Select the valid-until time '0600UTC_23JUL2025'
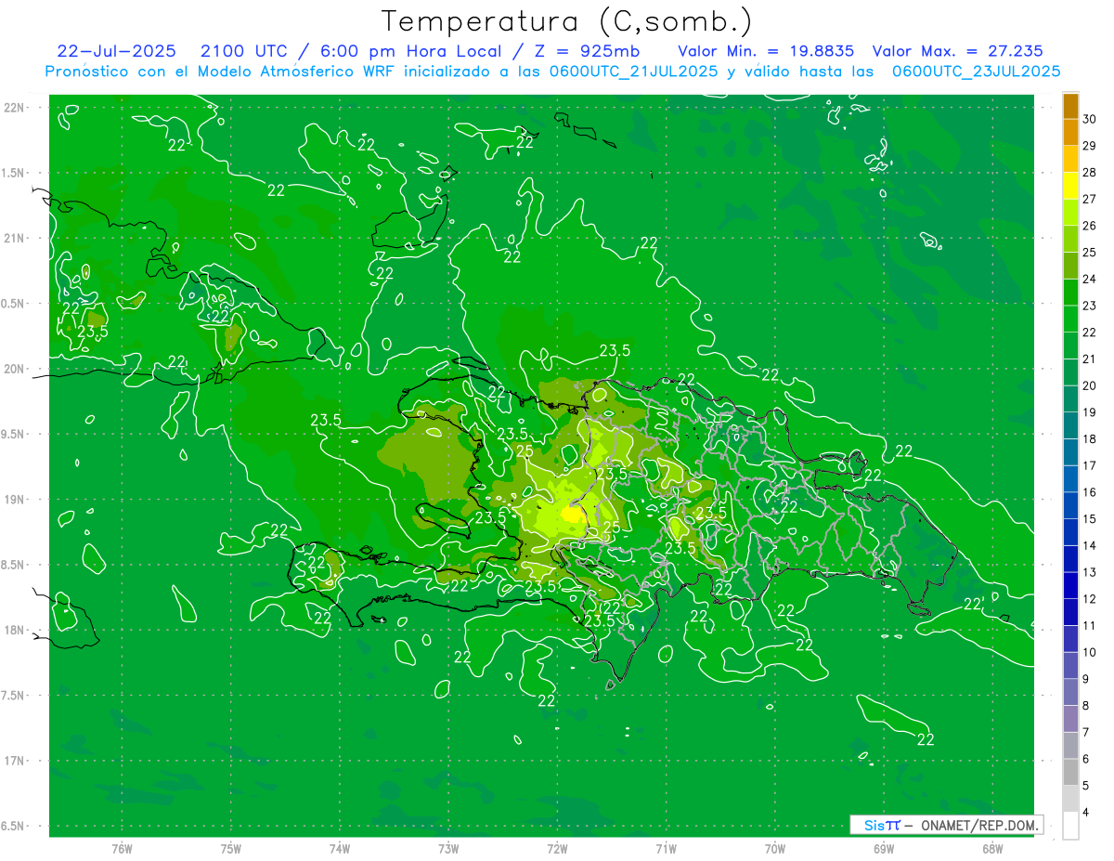Viewport: 1114px width, 861px height. click(976, 71)
